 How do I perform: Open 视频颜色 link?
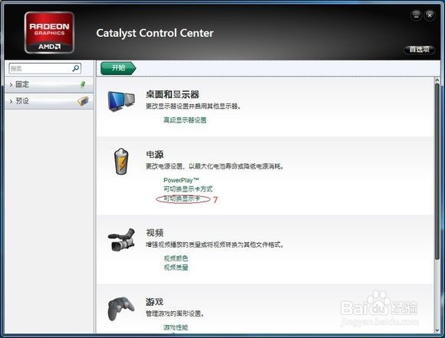176,258
